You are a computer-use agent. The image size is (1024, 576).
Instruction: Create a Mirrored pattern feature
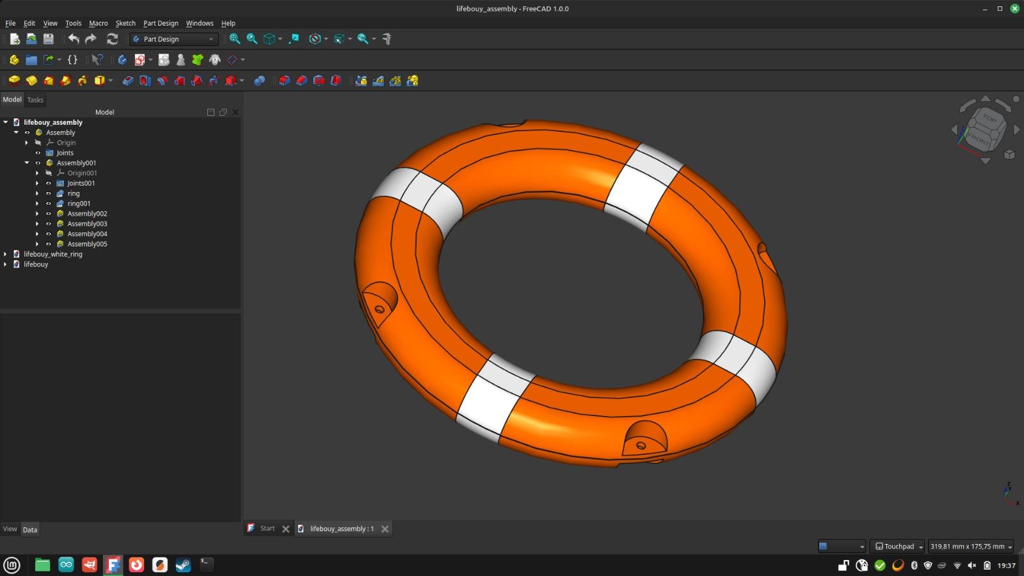(x=361, y=81)
